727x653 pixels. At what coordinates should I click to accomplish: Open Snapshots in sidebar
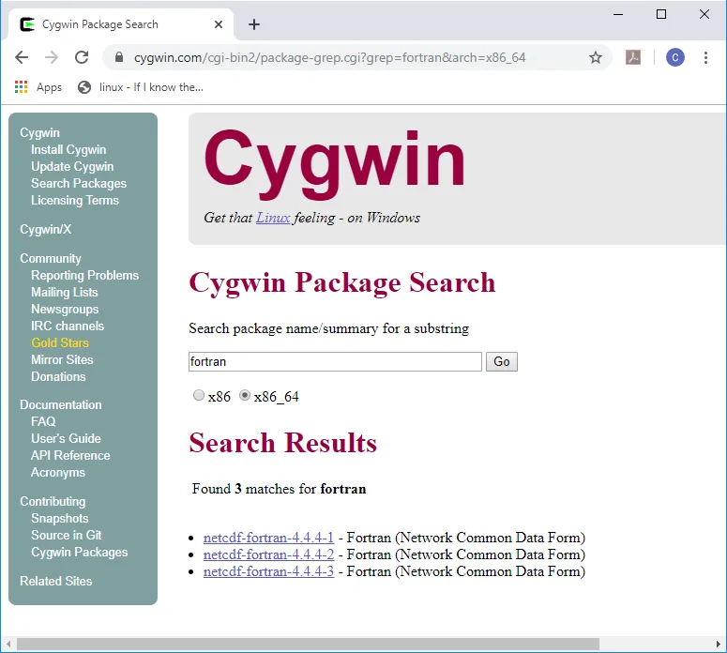[x=60, y=518]
